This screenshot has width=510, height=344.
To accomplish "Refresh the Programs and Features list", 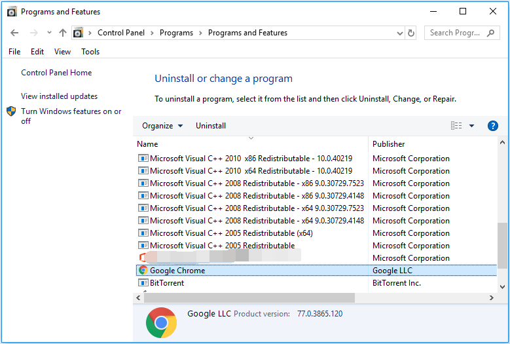I will pos(410,33).
